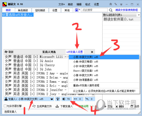Choose 小琳(台湾普通话) xf5 menu entry
The height and width of the screenshot is (116, 142).
104,80
